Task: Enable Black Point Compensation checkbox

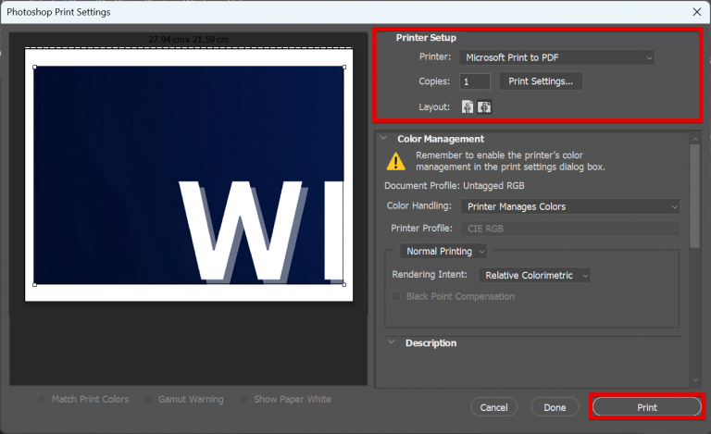Action: coord(397,297)
